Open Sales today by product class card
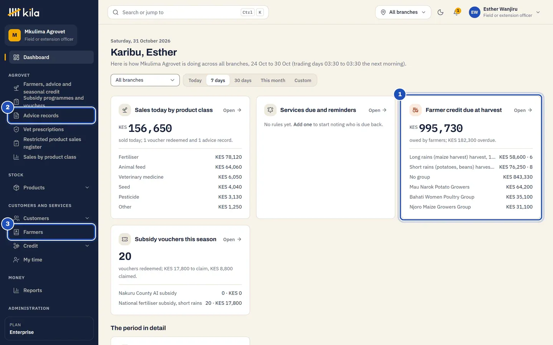 pos(232,110)
